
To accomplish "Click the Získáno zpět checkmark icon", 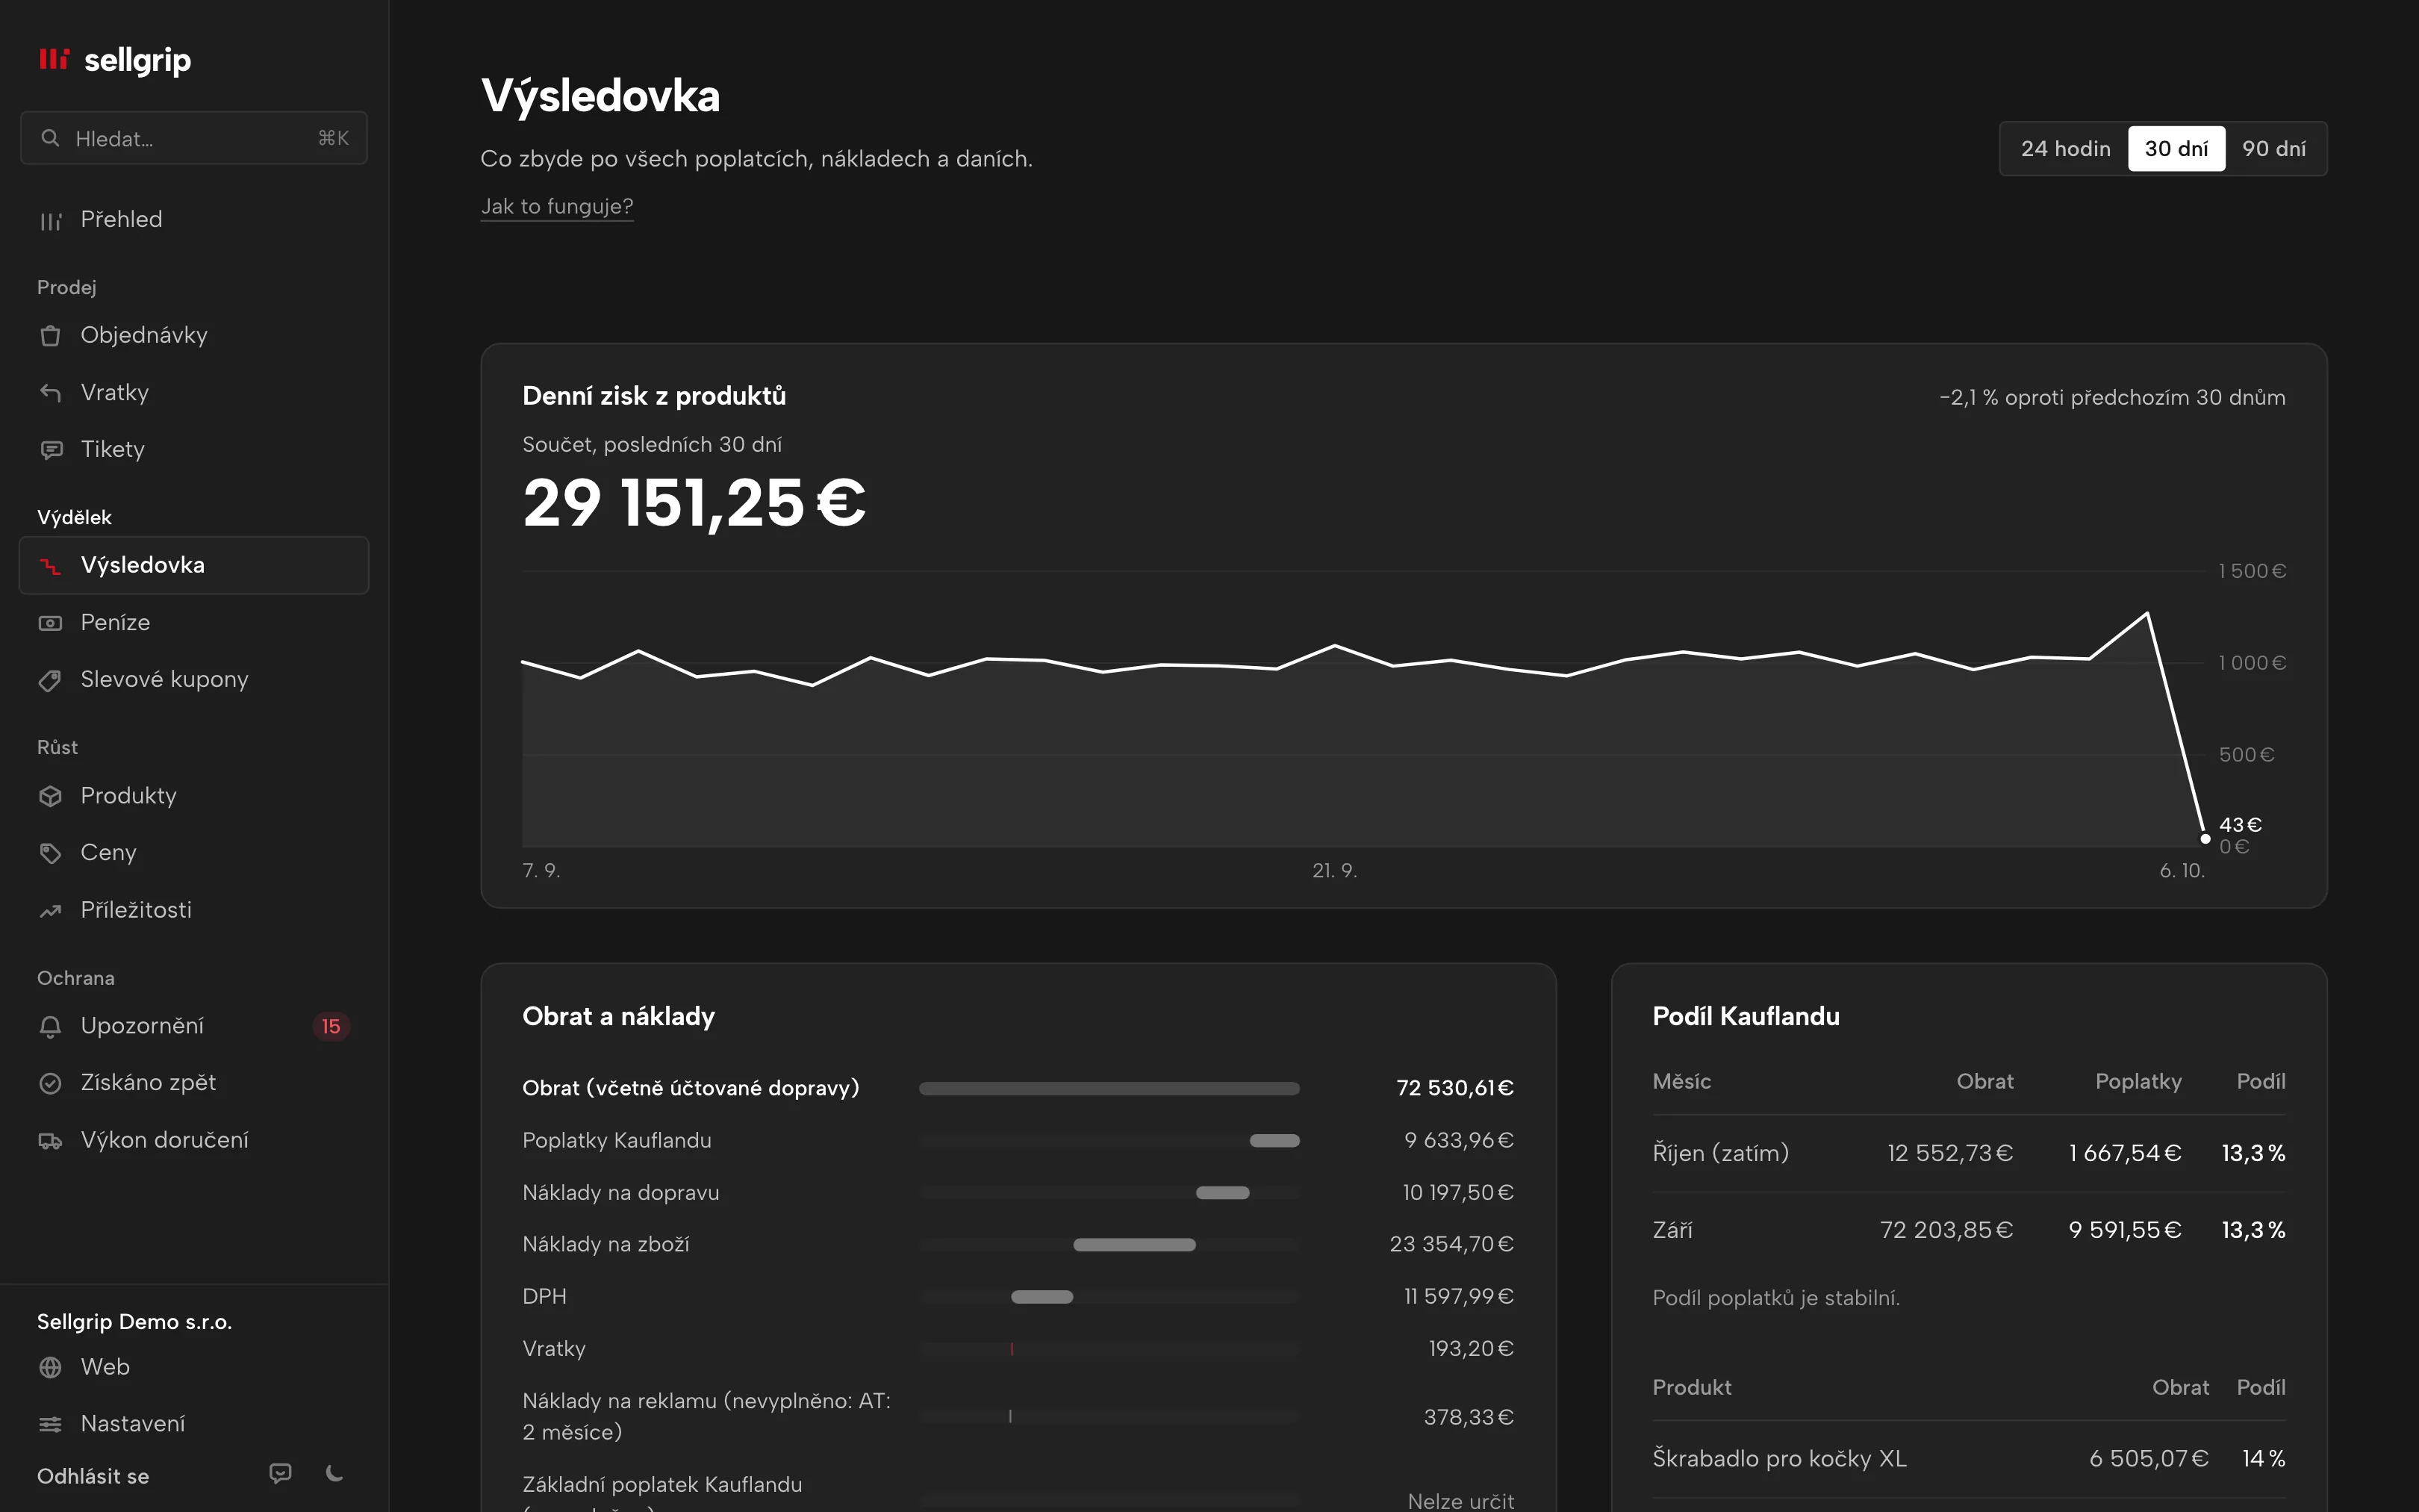I will [50, 1083].
